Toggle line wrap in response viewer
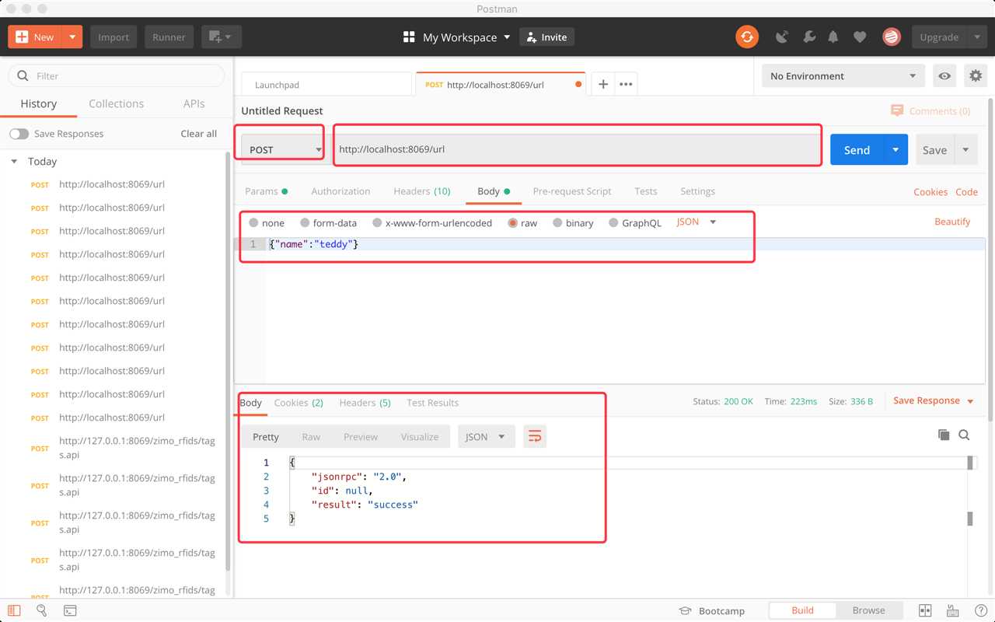The width and height of the screenshot is (995, 622). [x=535, y=437]
